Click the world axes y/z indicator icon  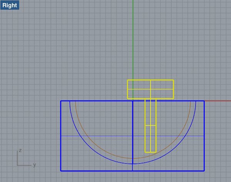pos(26,158)
